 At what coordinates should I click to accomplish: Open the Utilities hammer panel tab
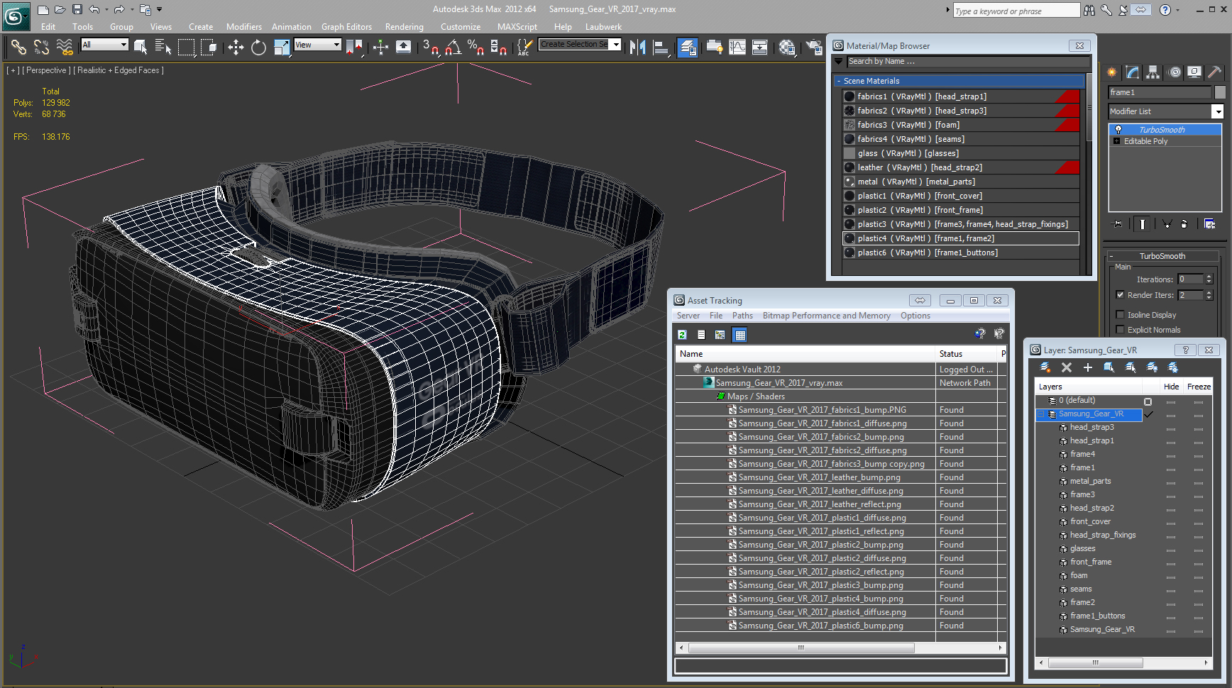[1215, 72]
